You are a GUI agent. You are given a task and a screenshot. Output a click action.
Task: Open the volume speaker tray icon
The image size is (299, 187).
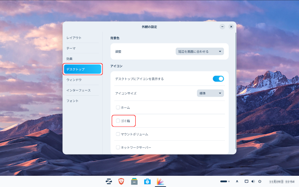[x=253, y=181]
